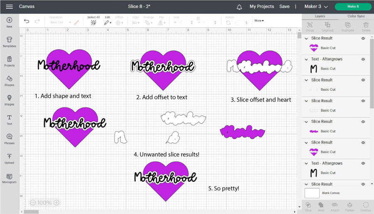Open the Phrases panel

pos(9,139)
